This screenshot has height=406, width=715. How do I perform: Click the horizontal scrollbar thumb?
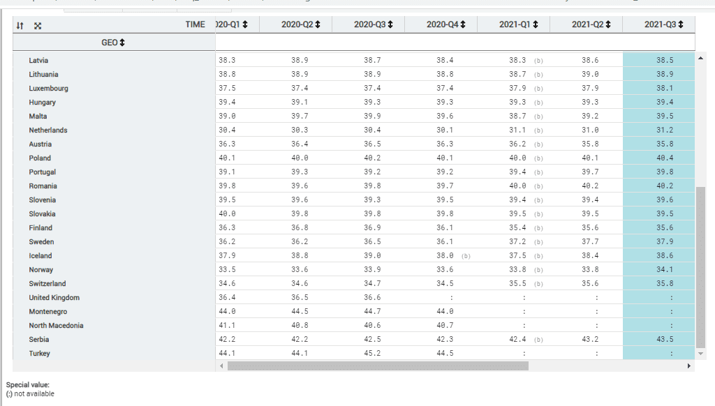pos(378,366)
